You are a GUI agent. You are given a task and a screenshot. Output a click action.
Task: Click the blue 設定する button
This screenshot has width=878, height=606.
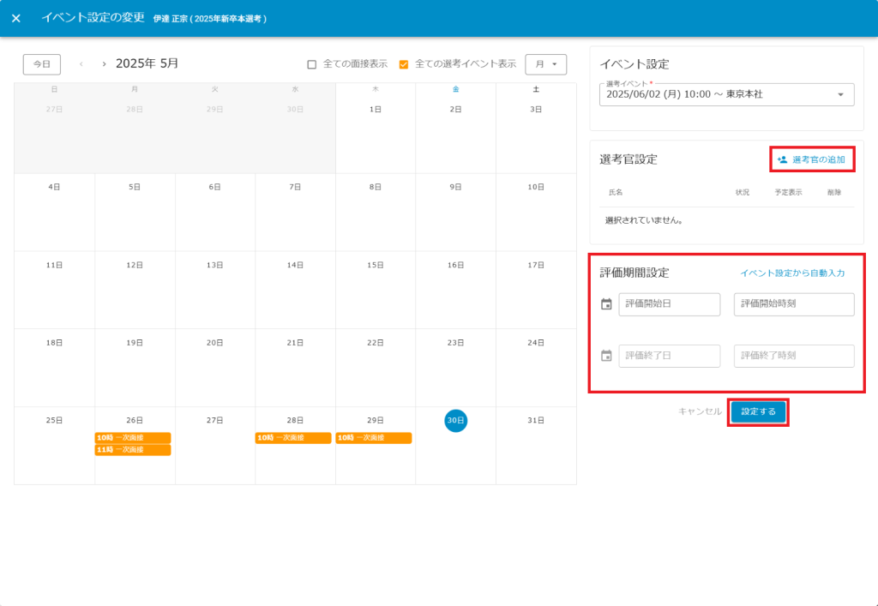pos(758,412)
